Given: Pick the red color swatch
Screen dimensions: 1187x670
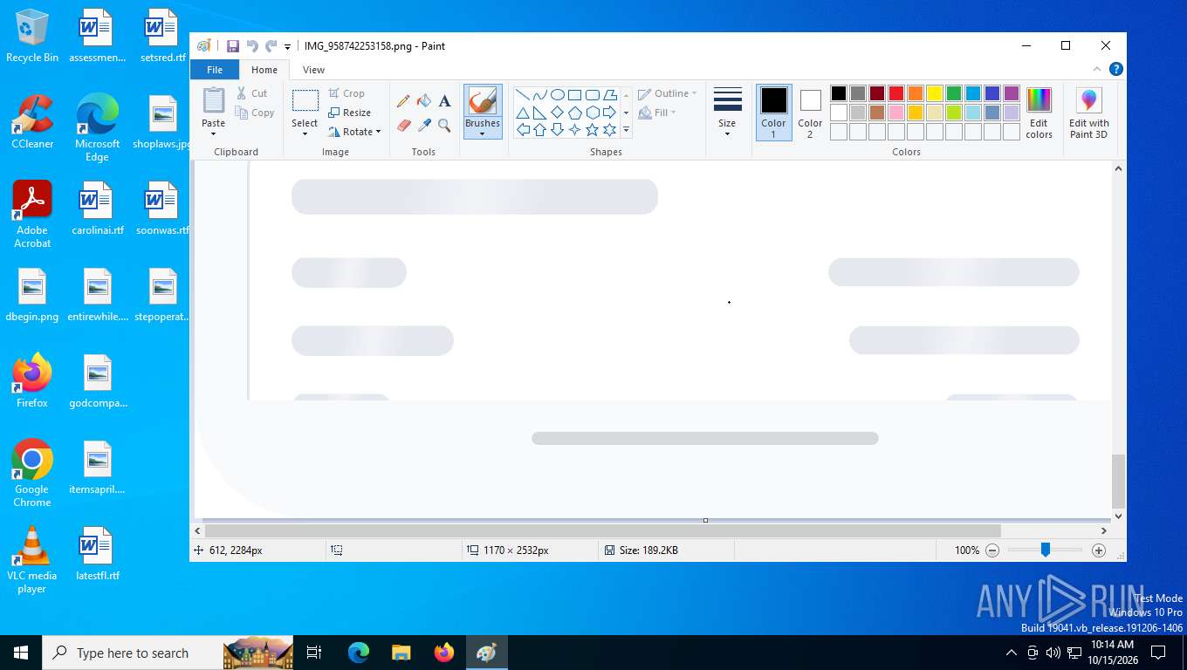Looking at the screenshot, I should [896, 93].
